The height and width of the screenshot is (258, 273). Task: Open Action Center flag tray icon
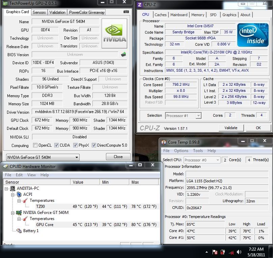click(x=215, y=252)
